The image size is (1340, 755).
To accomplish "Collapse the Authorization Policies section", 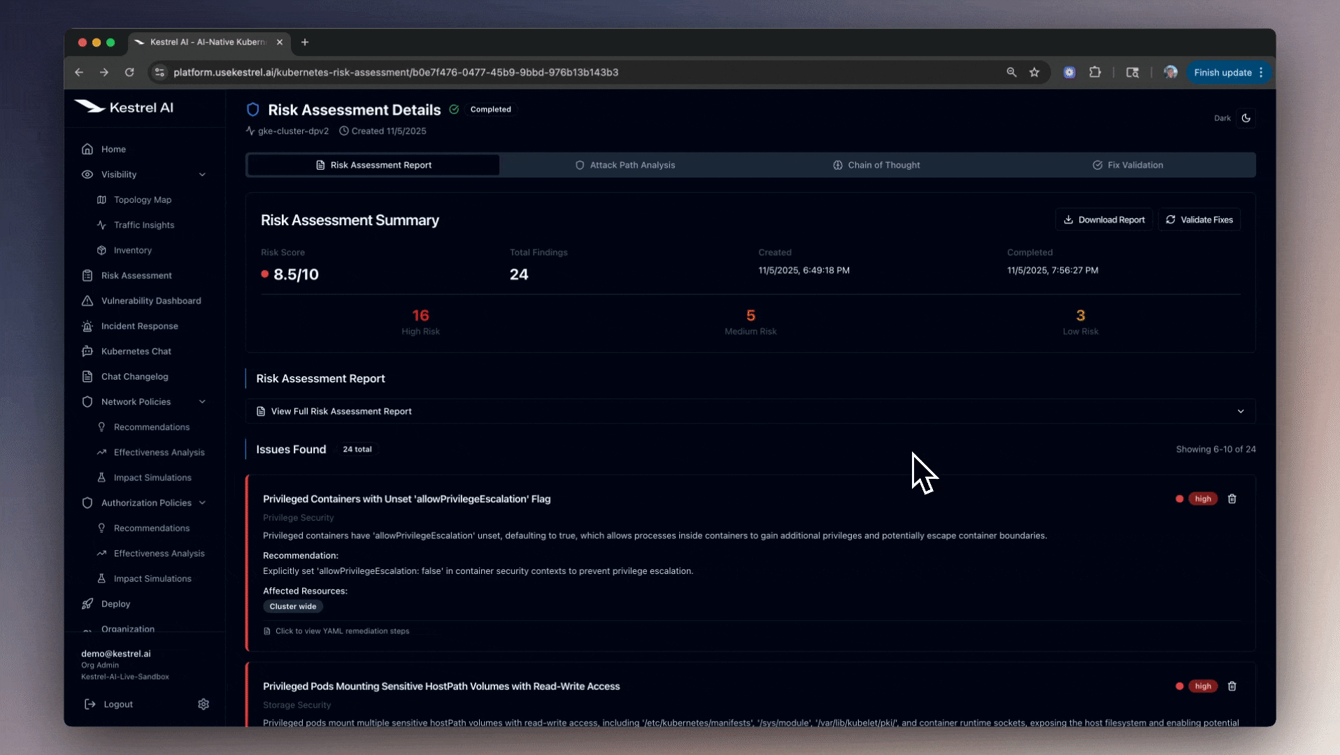I will pyautogui.click(x=202, y=503).
